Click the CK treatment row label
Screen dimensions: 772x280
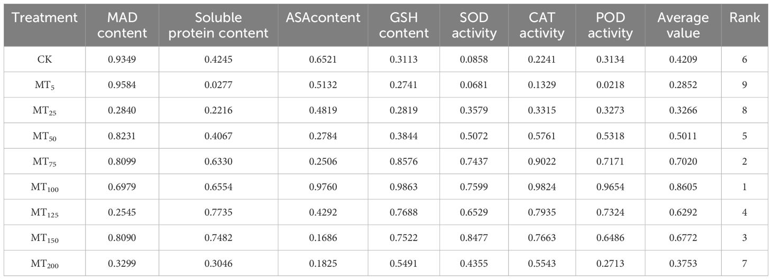coord(44,60)
